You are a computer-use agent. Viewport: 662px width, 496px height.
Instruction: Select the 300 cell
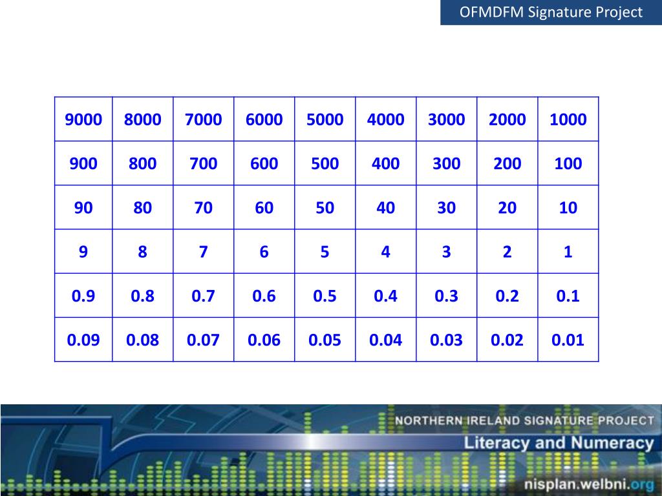447,163
